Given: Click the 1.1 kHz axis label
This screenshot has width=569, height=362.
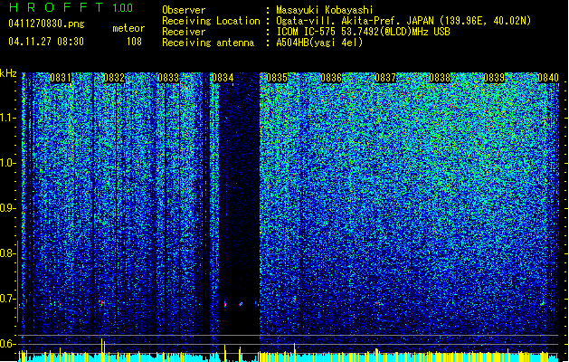Looking at the screenshot, I should pyautogui.click(x=7, y=118).
